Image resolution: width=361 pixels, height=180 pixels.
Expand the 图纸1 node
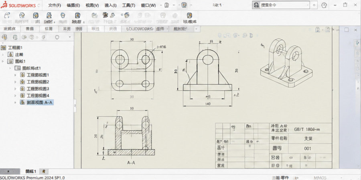tap(3, 61)
